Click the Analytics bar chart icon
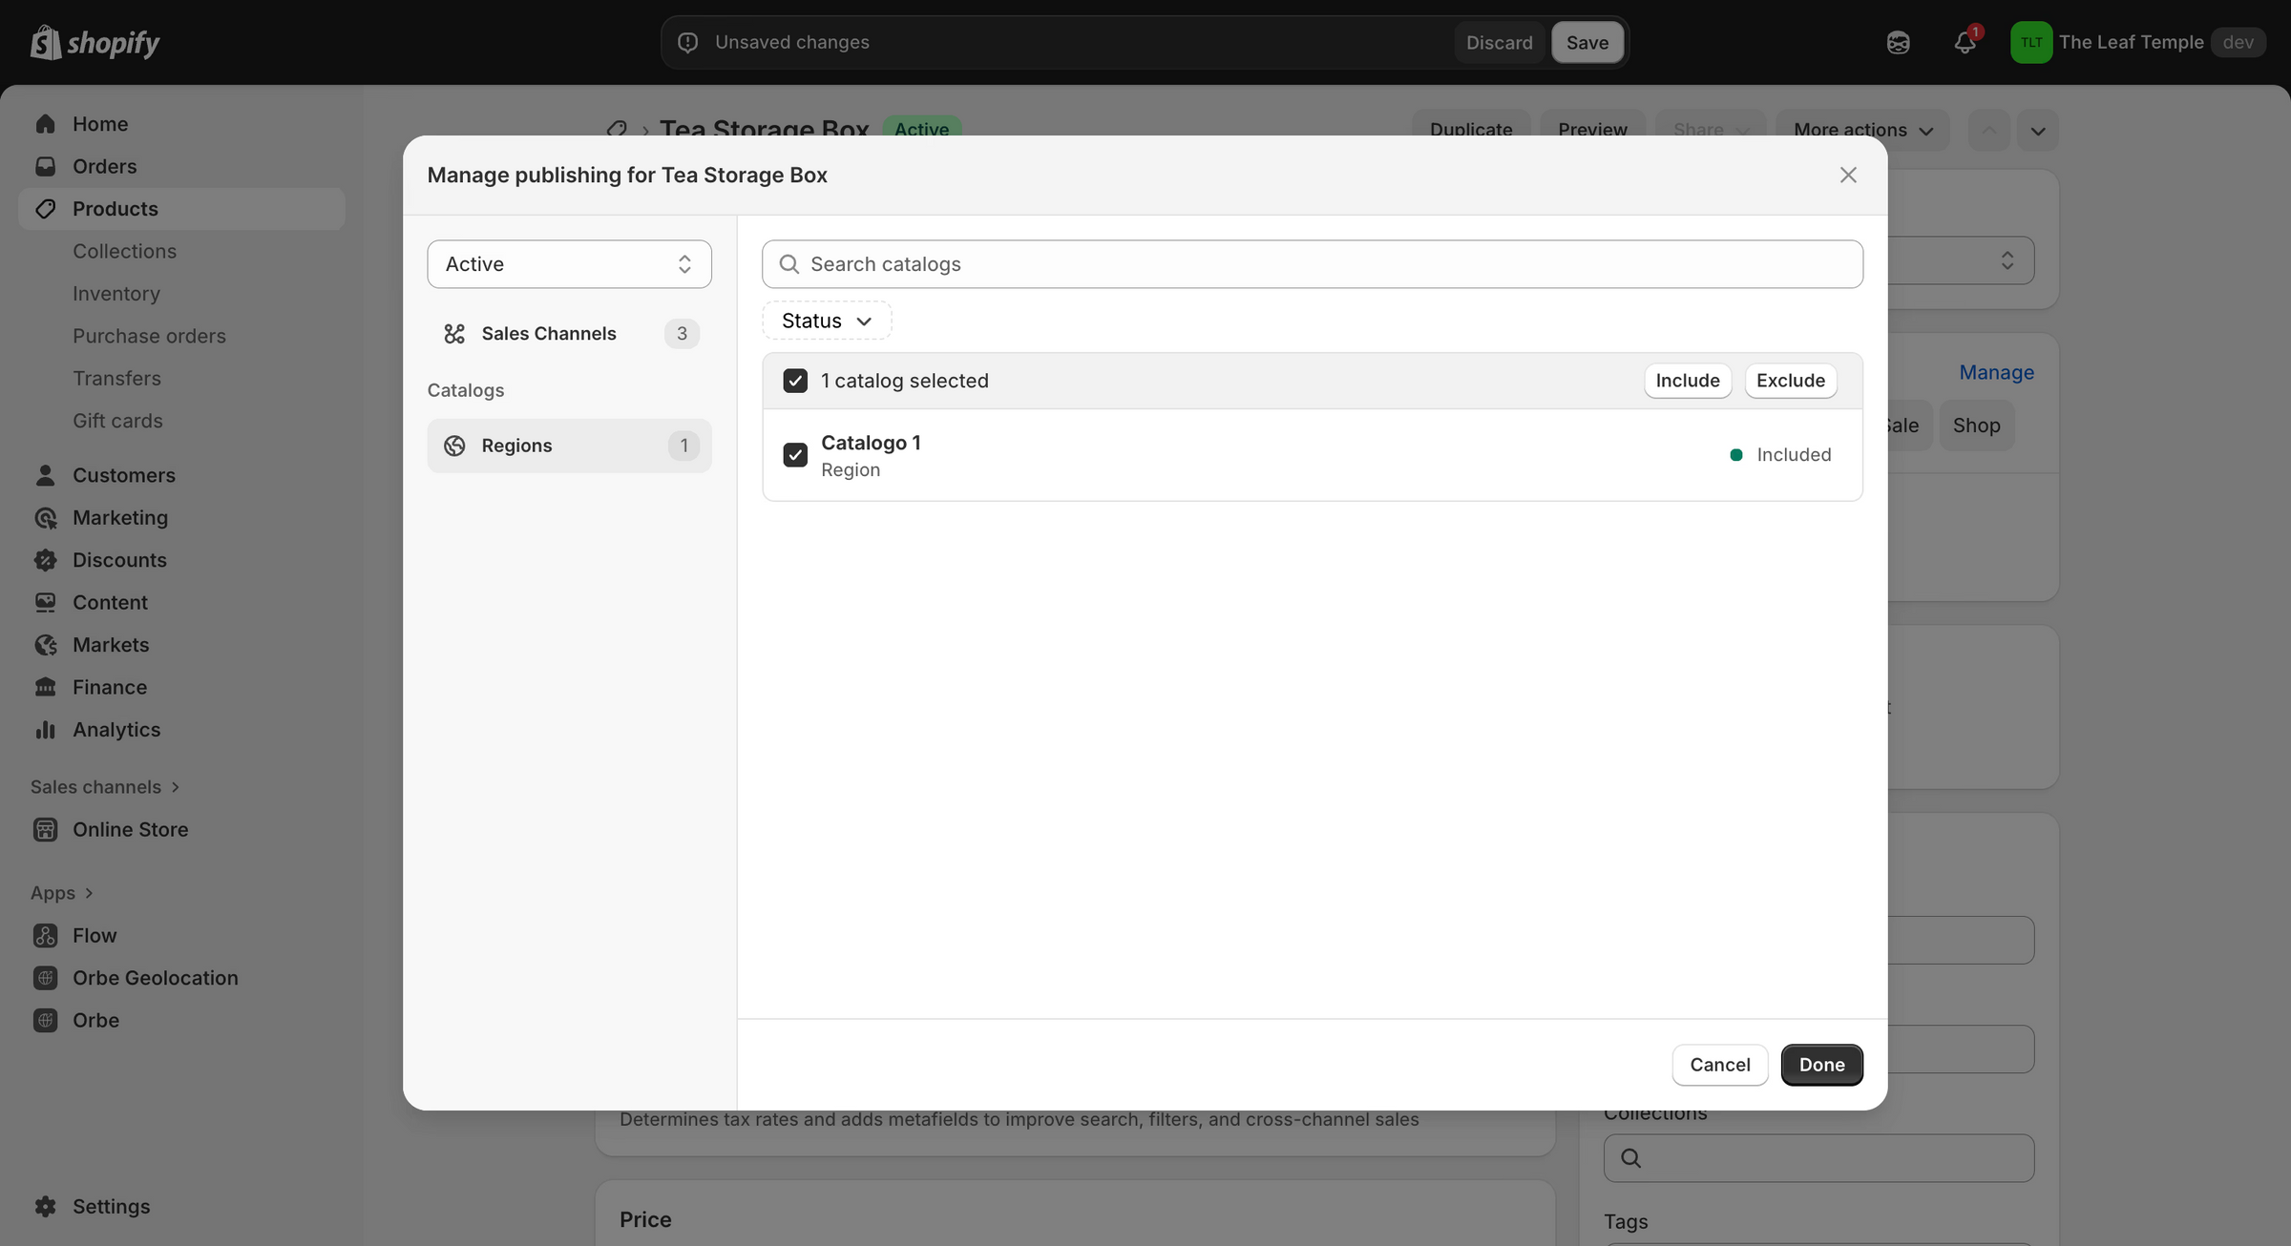2291x1246 pixels. coord(45,729)
